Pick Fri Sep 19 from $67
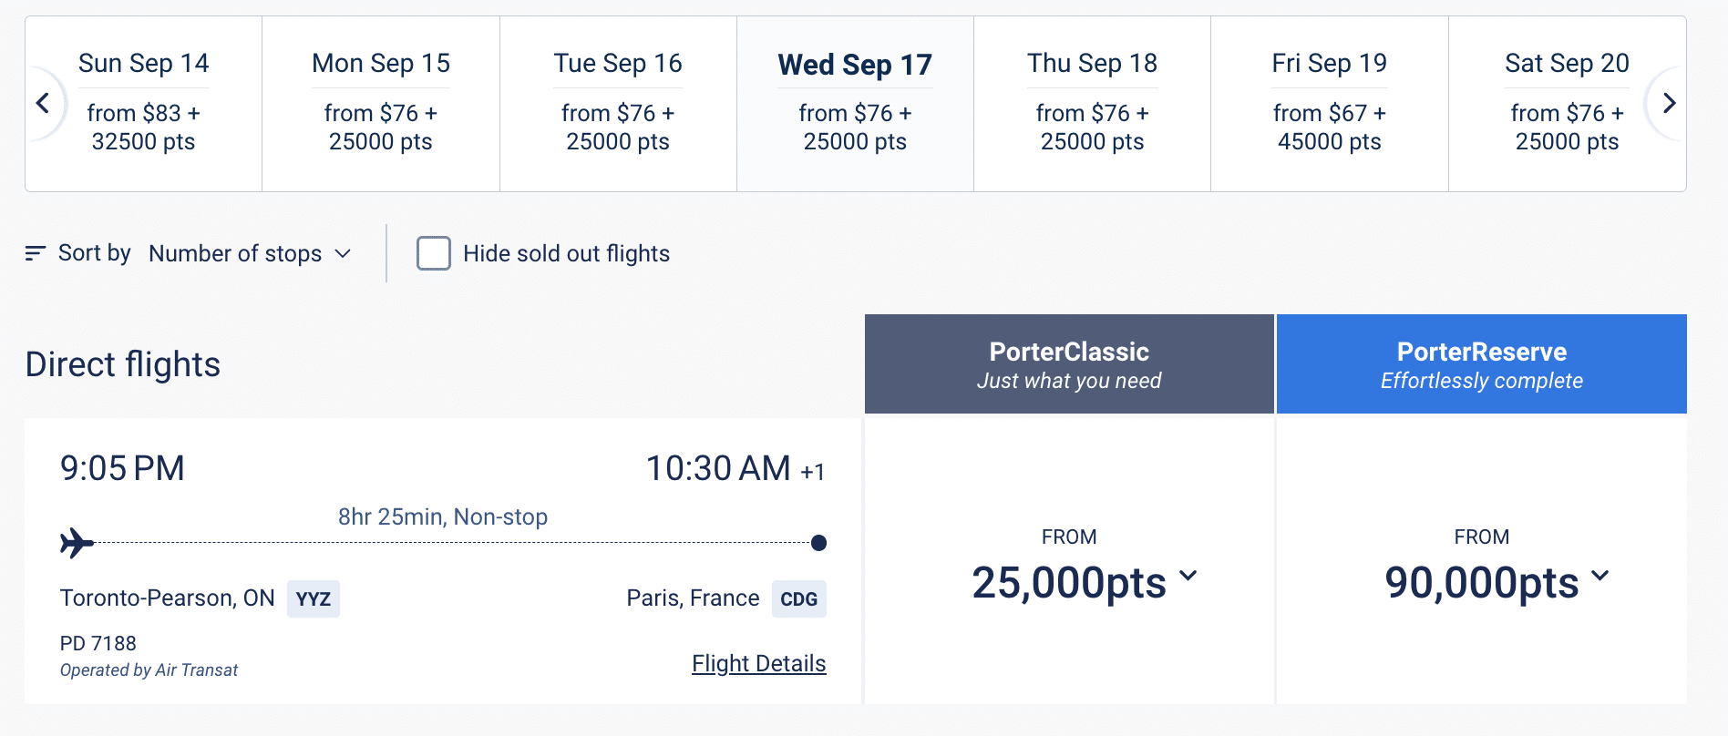1728x736 pixels. [1329, 103]
